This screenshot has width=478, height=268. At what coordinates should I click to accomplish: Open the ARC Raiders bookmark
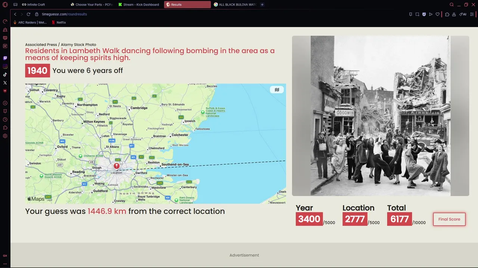click(x=30, y=22)
